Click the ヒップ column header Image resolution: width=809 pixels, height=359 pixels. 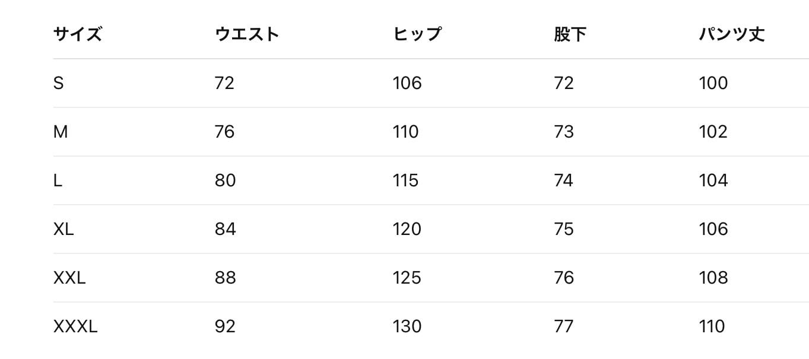click(417, 34)
